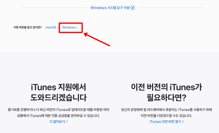The height and width of the screenshot is (133, 219).
Task: Expand the Windows 시스템 요구 사항 section
Action: click(113, 8)
